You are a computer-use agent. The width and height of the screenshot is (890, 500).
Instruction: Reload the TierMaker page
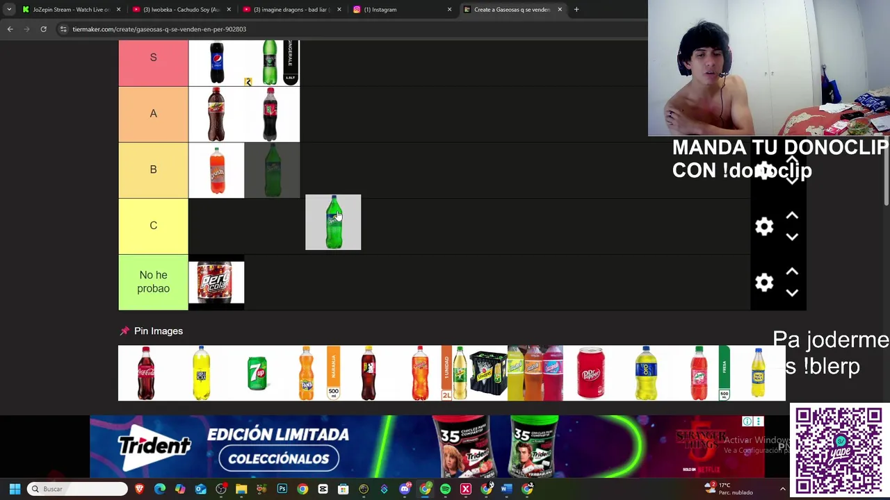tap(43, 29)
